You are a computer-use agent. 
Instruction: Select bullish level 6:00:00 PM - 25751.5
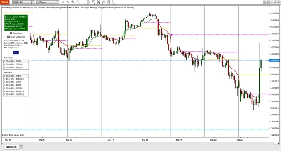pyautogui.click(x=16, y=65)
